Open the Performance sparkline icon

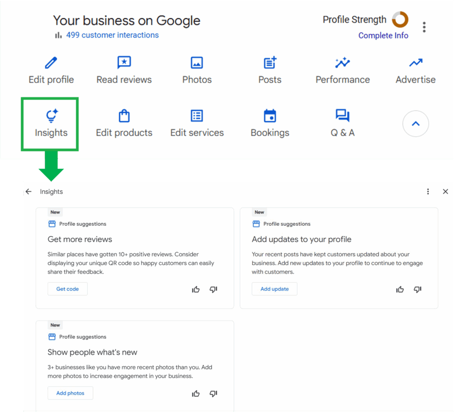(342, 63)
